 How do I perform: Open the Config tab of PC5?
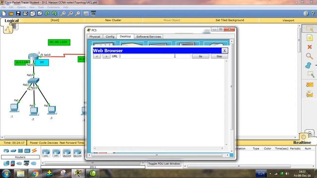(x=110, y=37)
